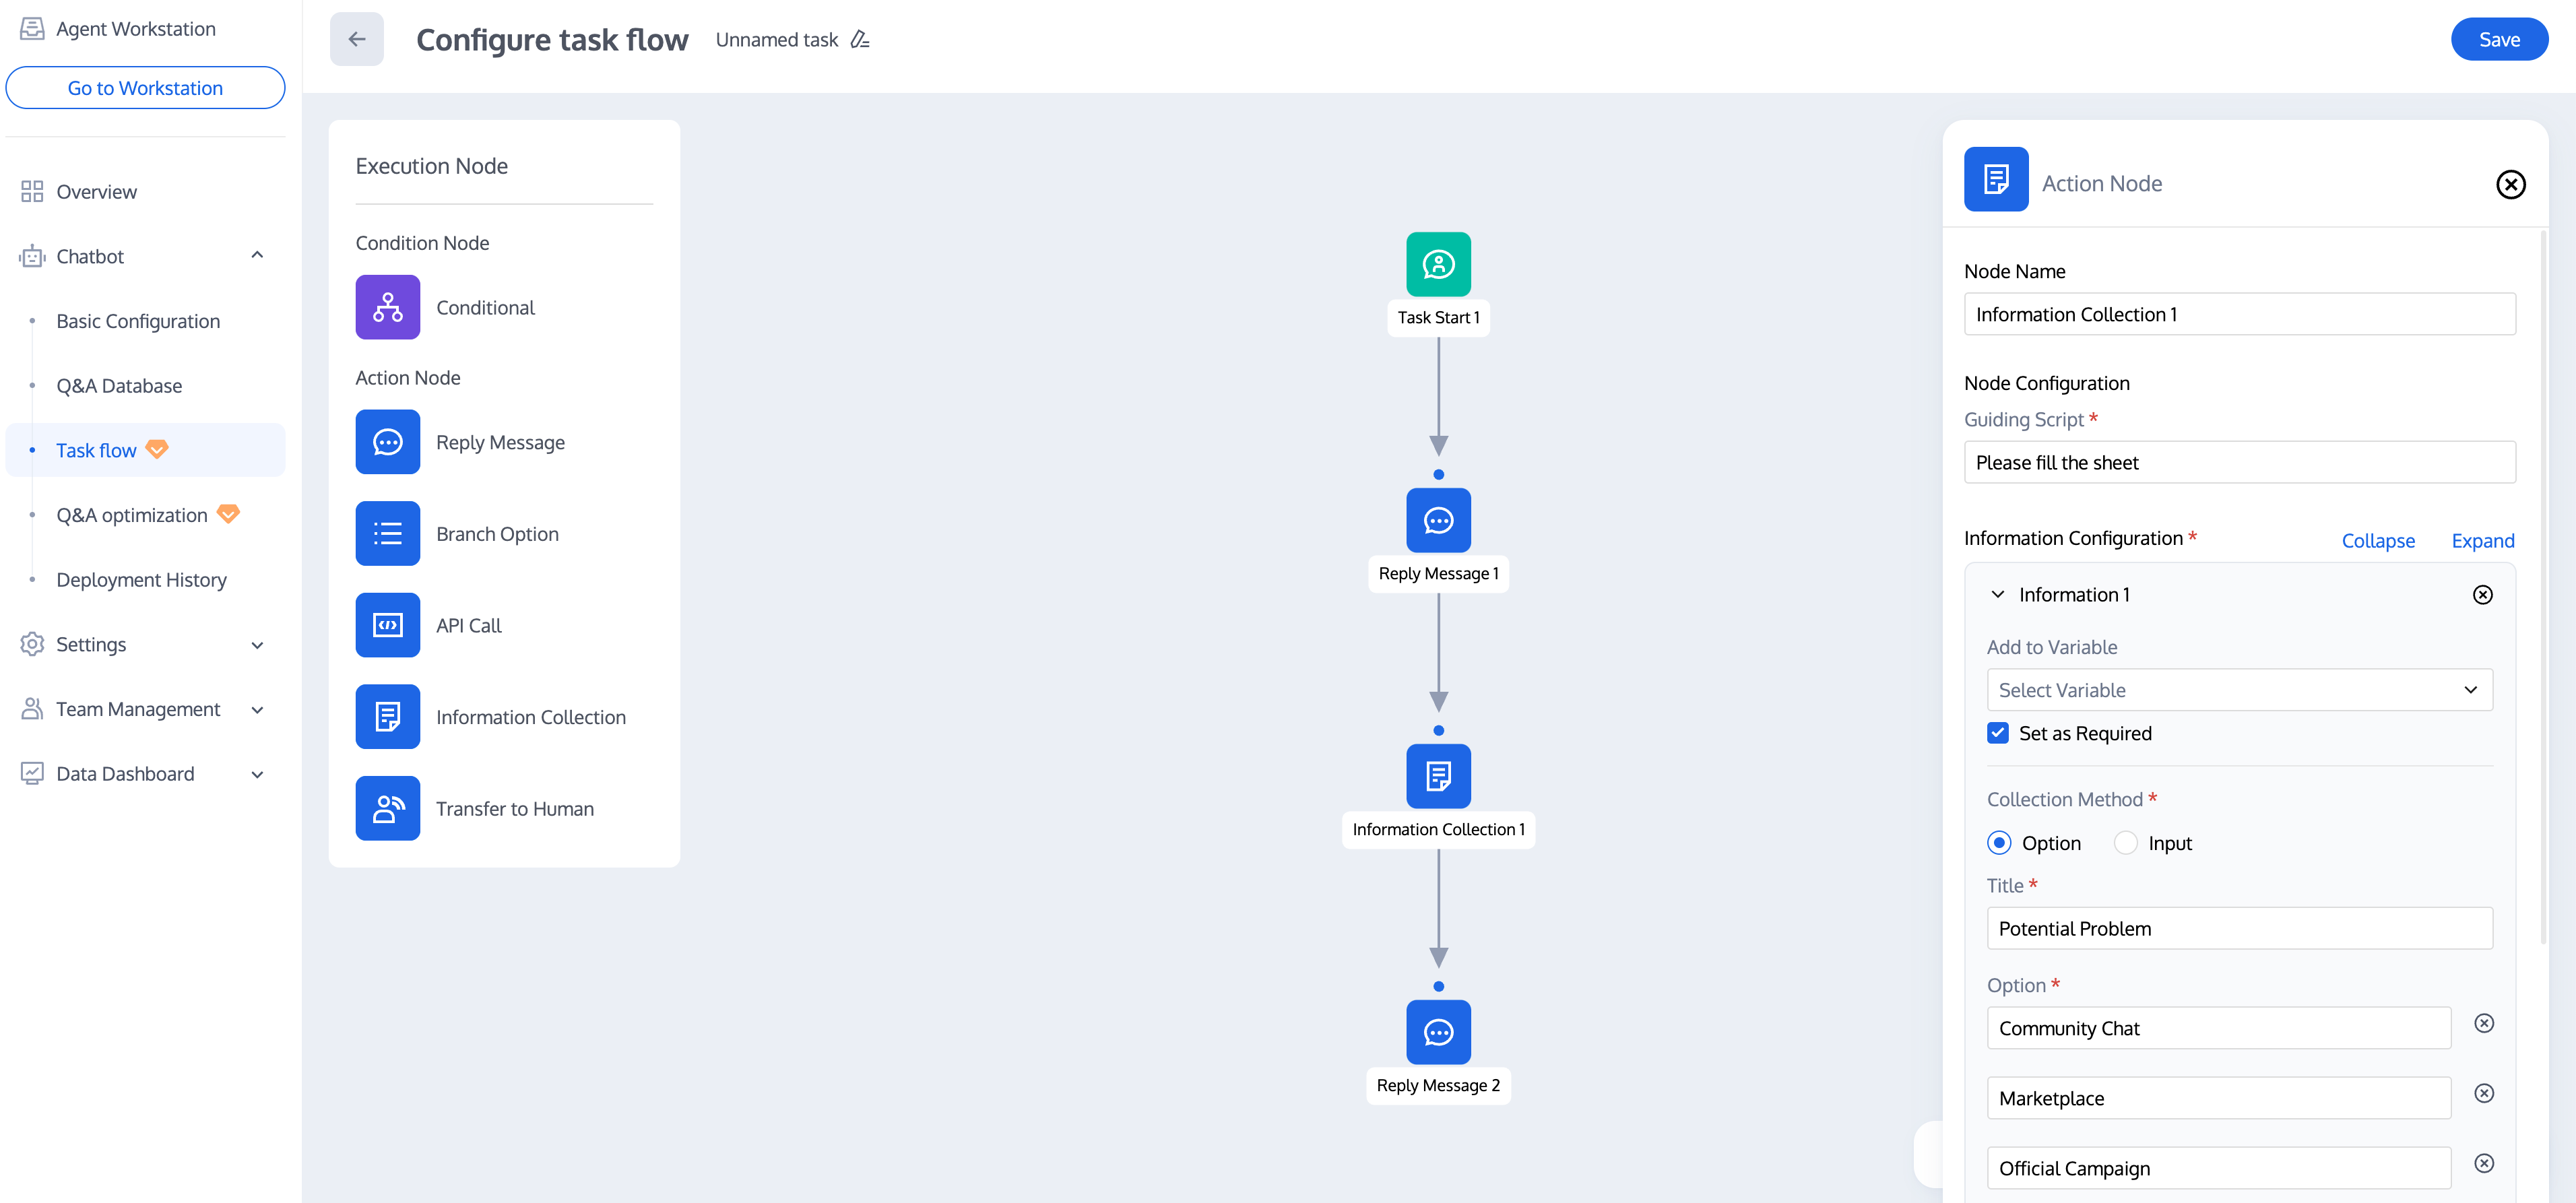The width and height of the screenshot is (2576, 1203).
Task: Uncheck the Set as Required checkbox
Action: coord(1997,733)
